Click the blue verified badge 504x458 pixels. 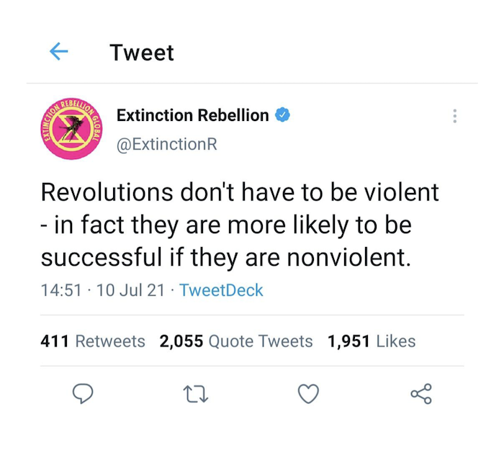click(x=282, y=114)
